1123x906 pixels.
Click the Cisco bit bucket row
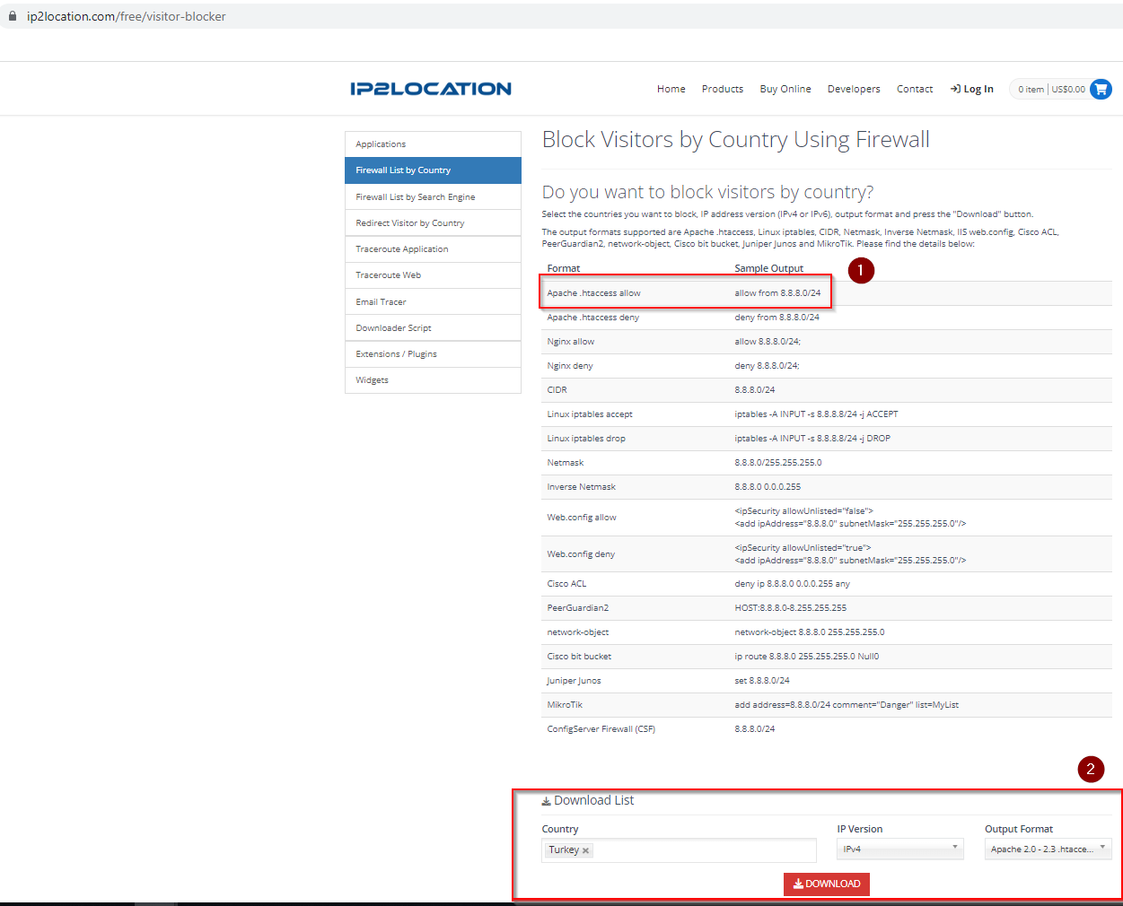(x=827, y=657)
